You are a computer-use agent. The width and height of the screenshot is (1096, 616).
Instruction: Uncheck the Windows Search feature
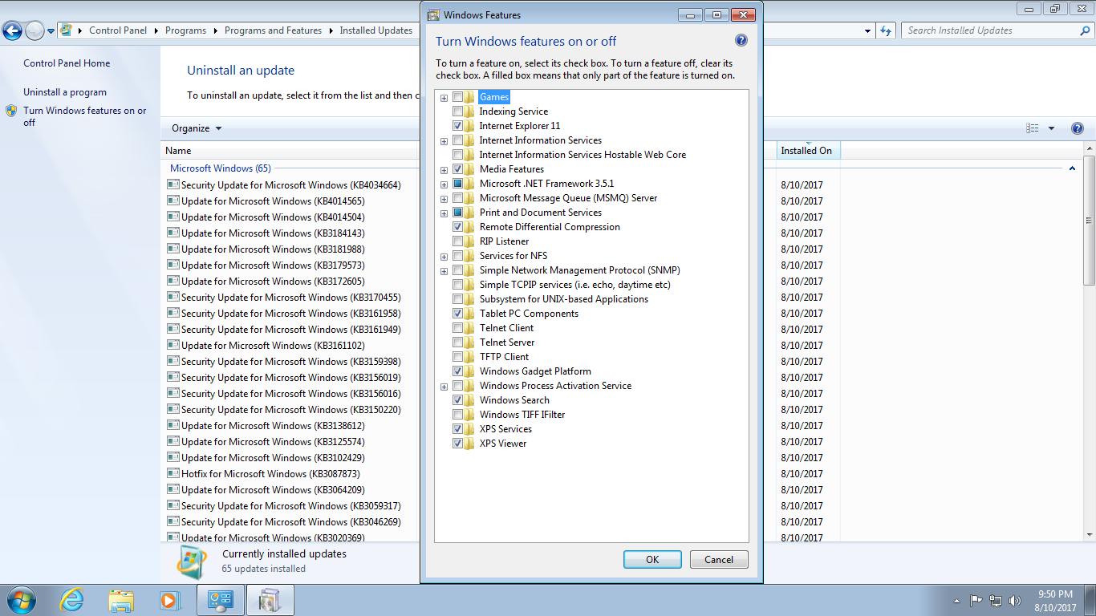457,400
